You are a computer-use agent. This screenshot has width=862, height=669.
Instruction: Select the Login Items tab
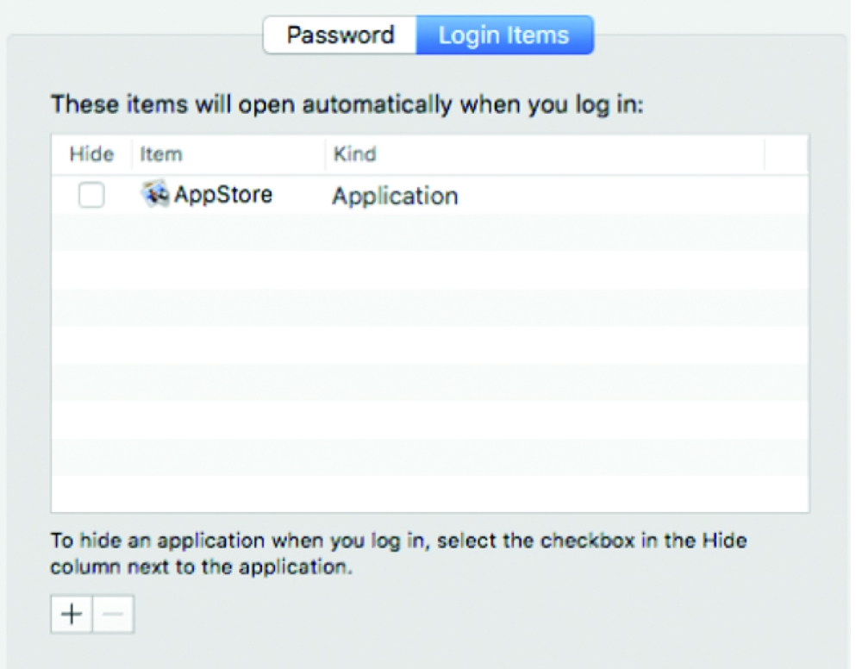pyautogui.click(x=504, y=35)
